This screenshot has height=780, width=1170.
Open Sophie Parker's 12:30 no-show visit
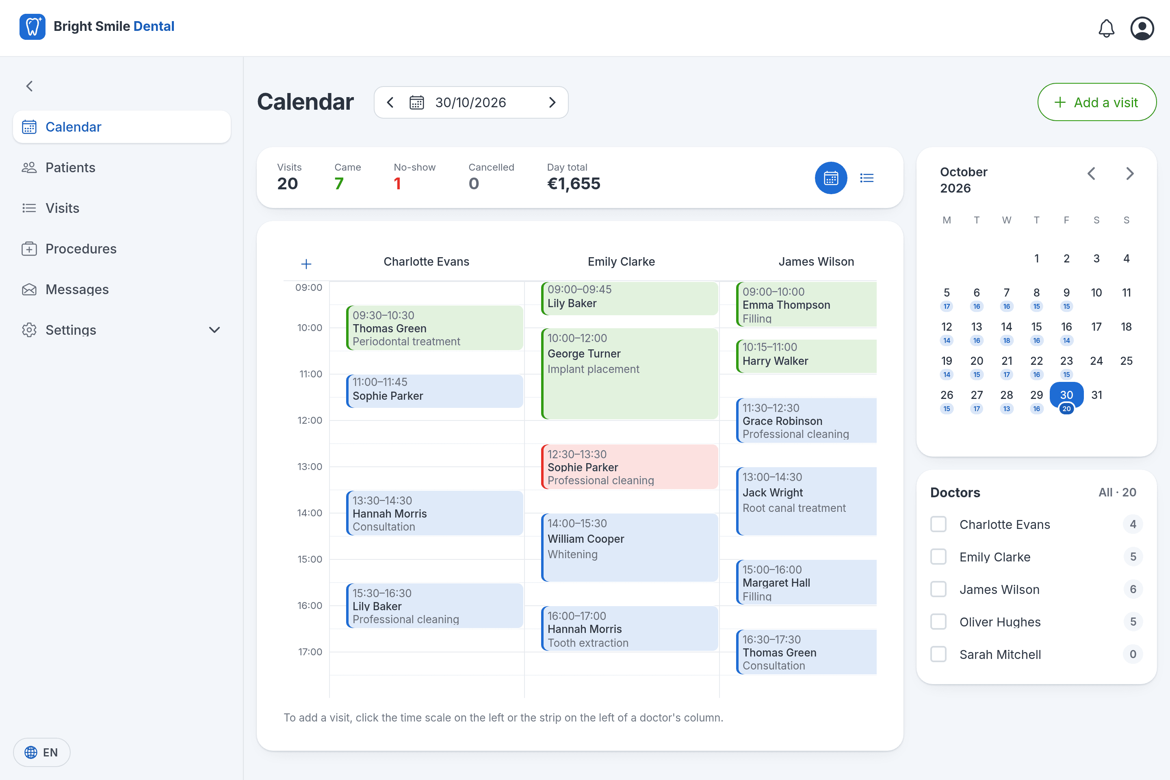(x=630, y=467)
